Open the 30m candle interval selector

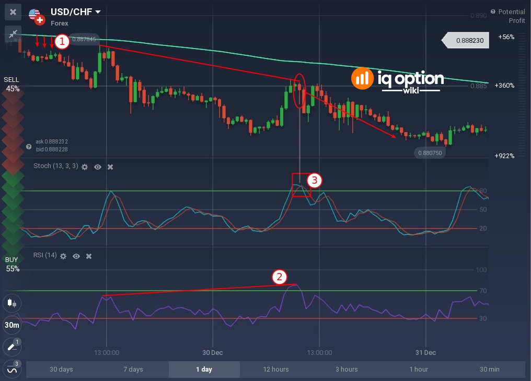(12, 325)
